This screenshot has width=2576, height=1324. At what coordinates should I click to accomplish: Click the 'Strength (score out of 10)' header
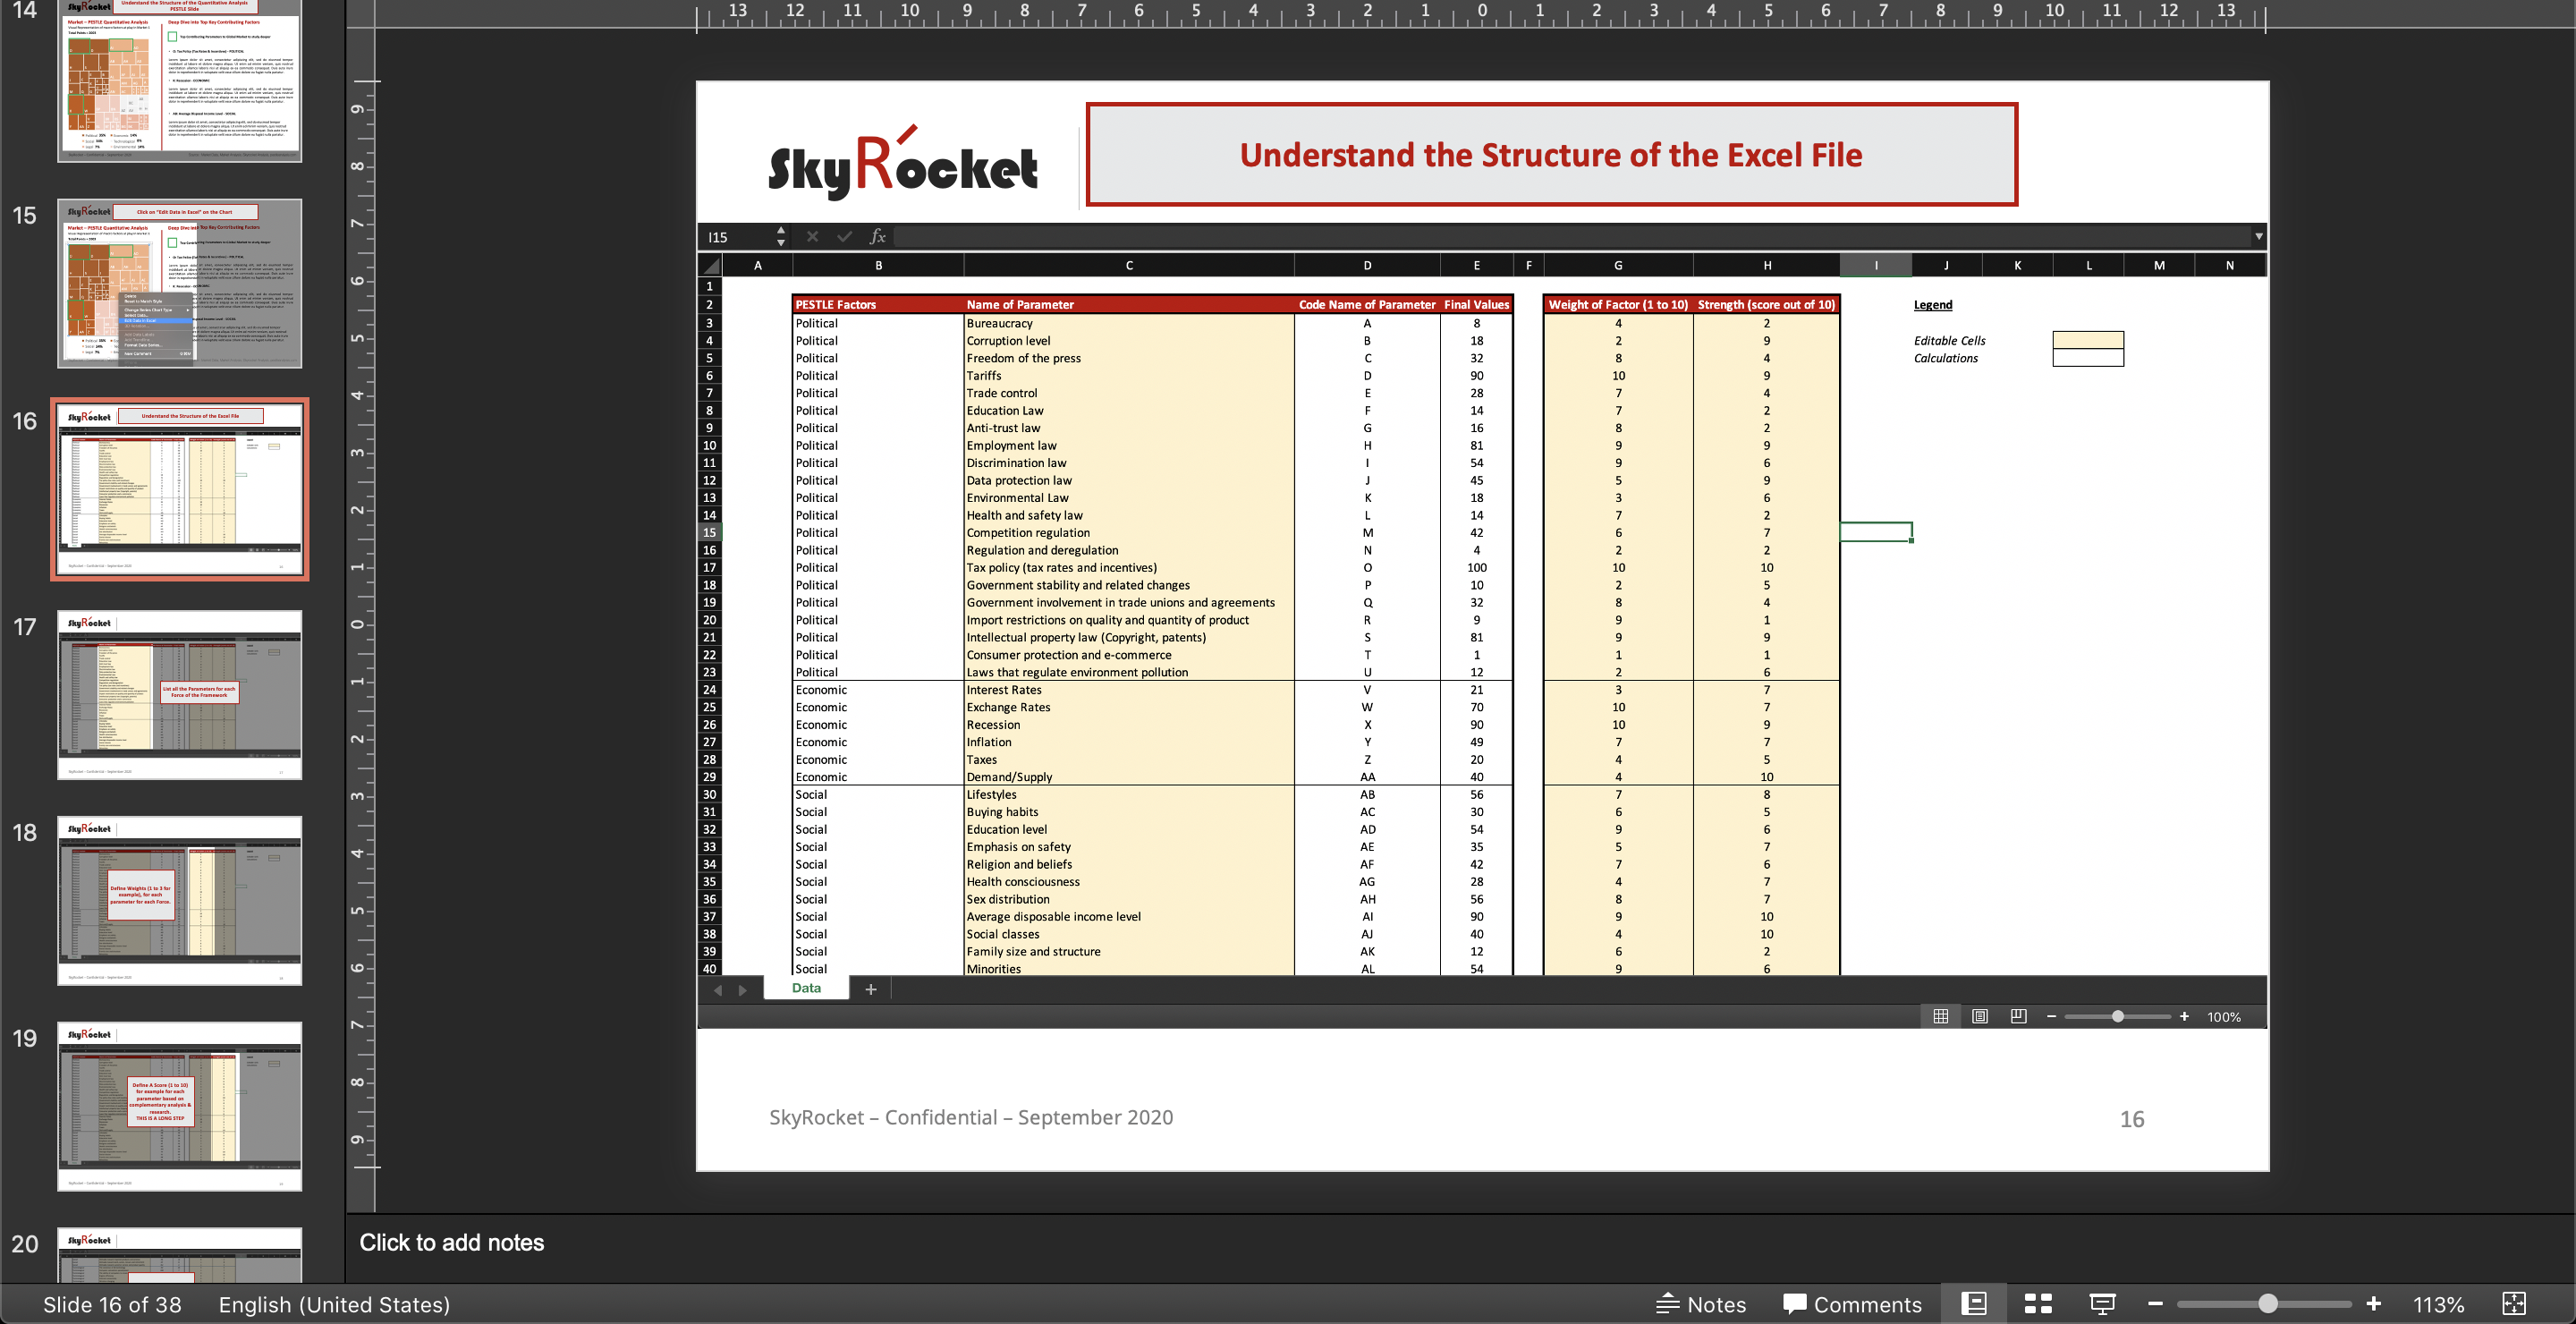[1766, 304]
